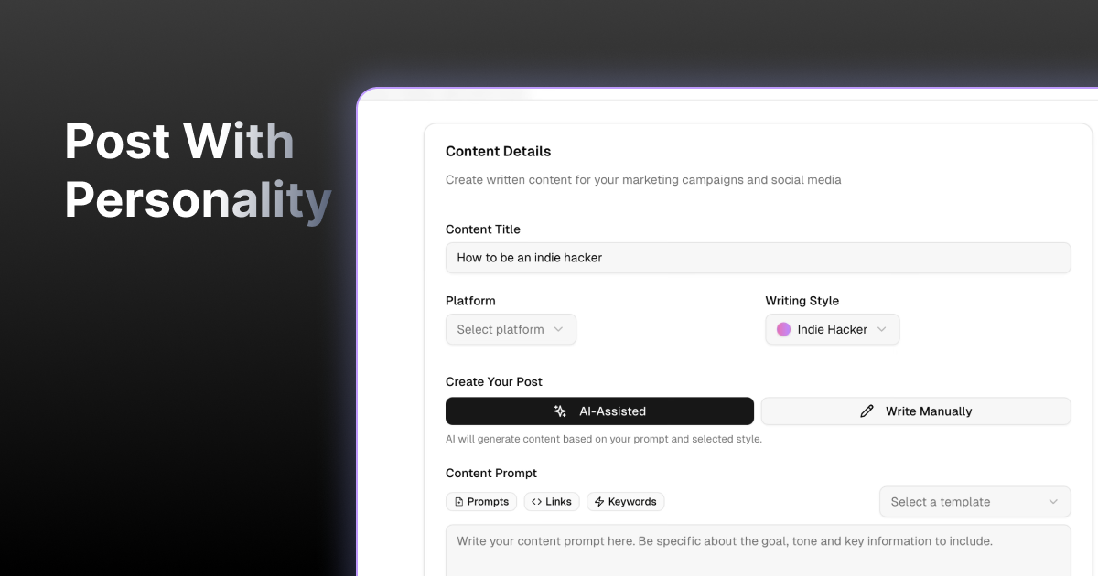The width and height of the screenshot is (1098, 576).
Task: Open the Indie Hacker writing style dropdown
Action: coord(832,329)
